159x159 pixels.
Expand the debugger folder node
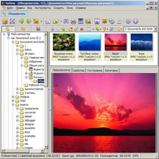point(17,121)
